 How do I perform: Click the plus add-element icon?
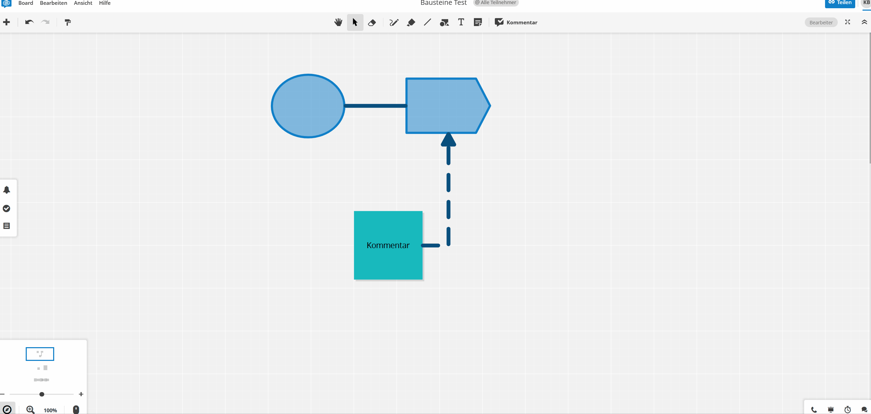click(7, 22)
